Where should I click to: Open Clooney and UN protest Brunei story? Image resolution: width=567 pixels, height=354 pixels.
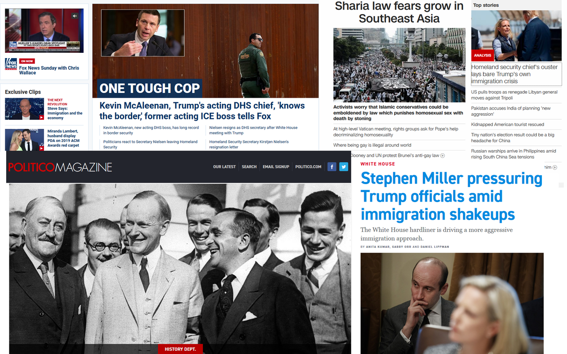coord(395,155)
